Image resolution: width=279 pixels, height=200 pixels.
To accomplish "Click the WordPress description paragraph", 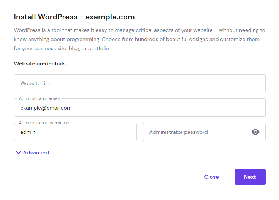I will 139,39.
